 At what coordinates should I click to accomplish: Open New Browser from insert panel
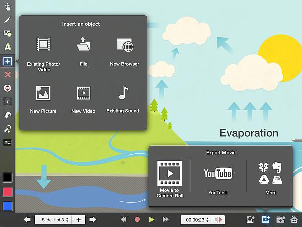(124, 54)
